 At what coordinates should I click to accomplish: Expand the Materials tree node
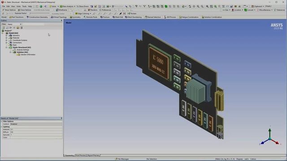click(x=6, y=38)
